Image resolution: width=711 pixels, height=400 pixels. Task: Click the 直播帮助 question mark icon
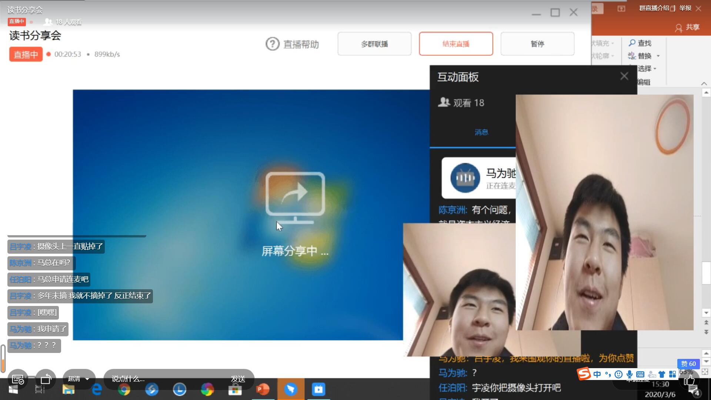click(273, 44)
